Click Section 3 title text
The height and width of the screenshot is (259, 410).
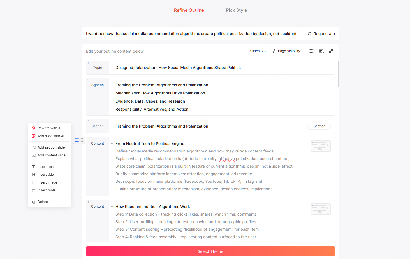tap(162, 126)
